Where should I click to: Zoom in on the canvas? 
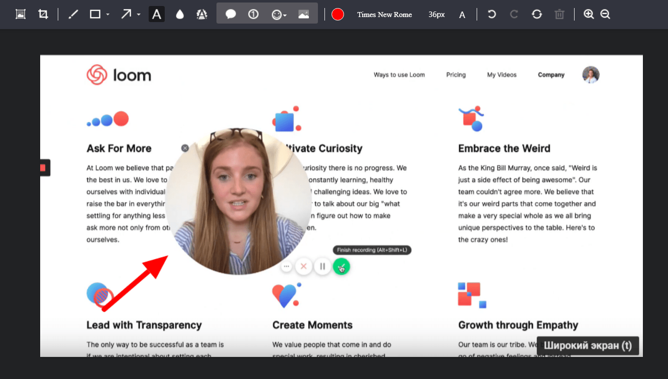[589, 14]
